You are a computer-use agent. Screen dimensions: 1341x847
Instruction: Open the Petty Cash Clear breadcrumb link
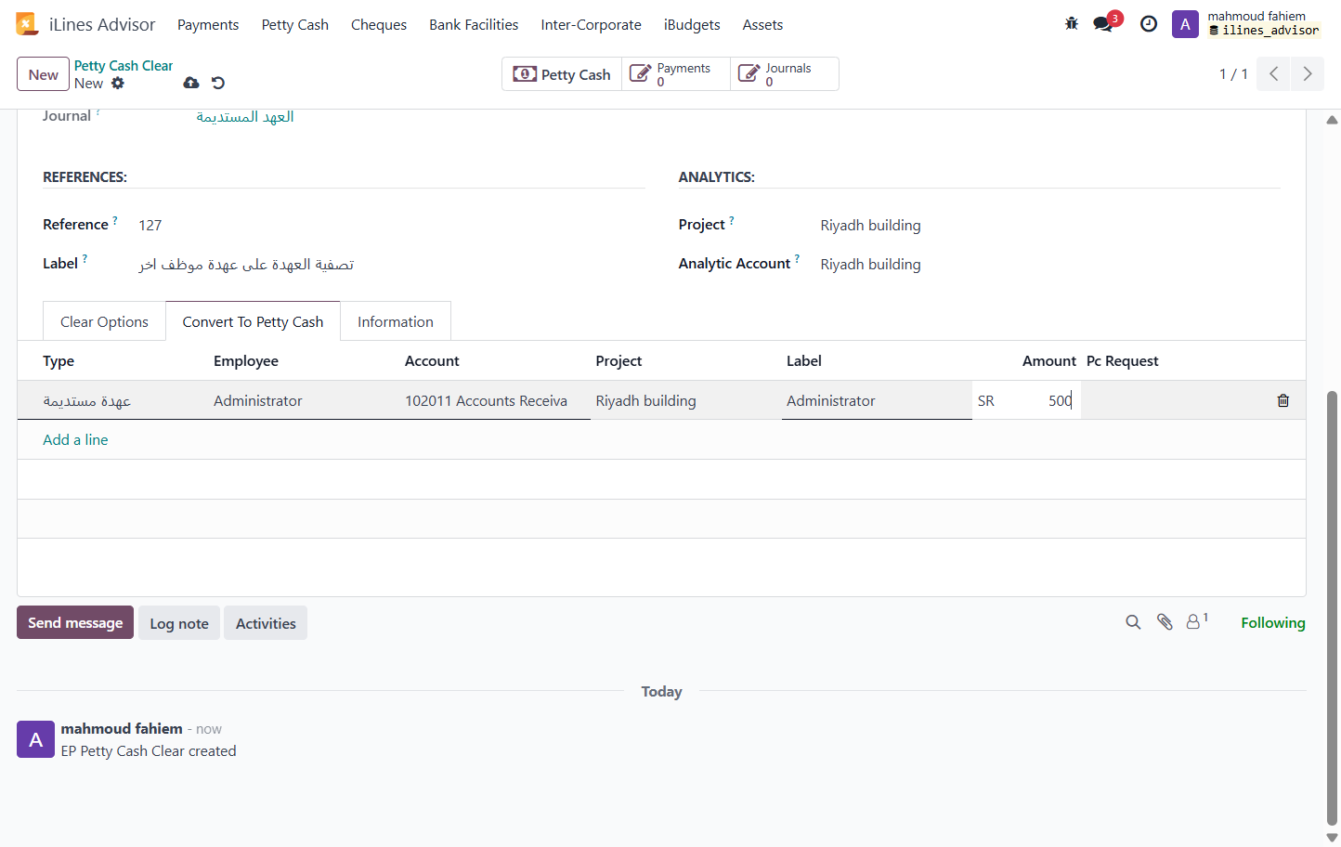[124, 66]
